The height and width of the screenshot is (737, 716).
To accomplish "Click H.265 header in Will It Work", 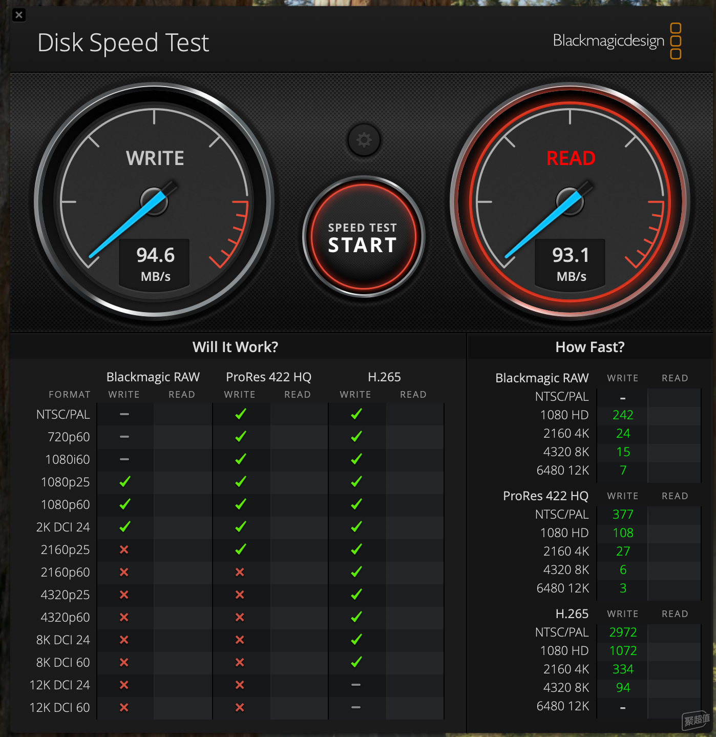I will pyautogui.click(x=384, y=377).
